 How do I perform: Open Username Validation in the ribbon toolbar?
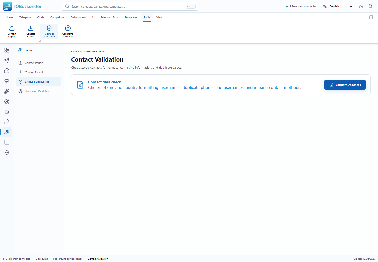coord(68,31)
